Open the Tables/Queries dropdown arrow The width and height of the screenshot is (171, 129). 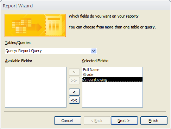point(94,51)
